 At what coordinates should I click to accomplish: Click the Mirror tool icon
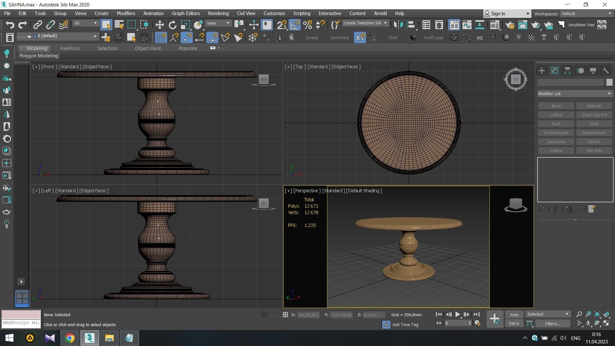pyautogui.click(x=398, y=25)
